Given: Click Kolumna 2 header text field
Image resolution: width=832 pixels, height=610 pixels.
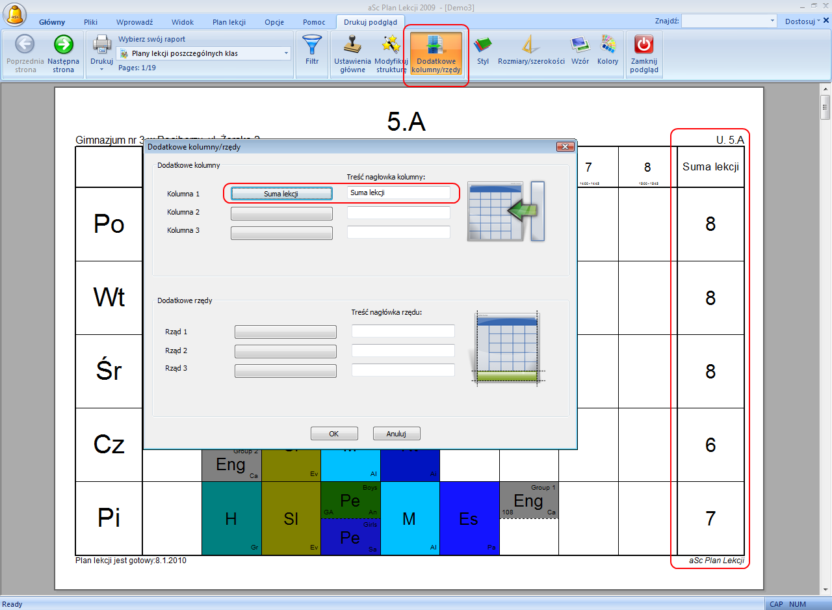Looking at the screenshot, I should (x=398, y=213).
